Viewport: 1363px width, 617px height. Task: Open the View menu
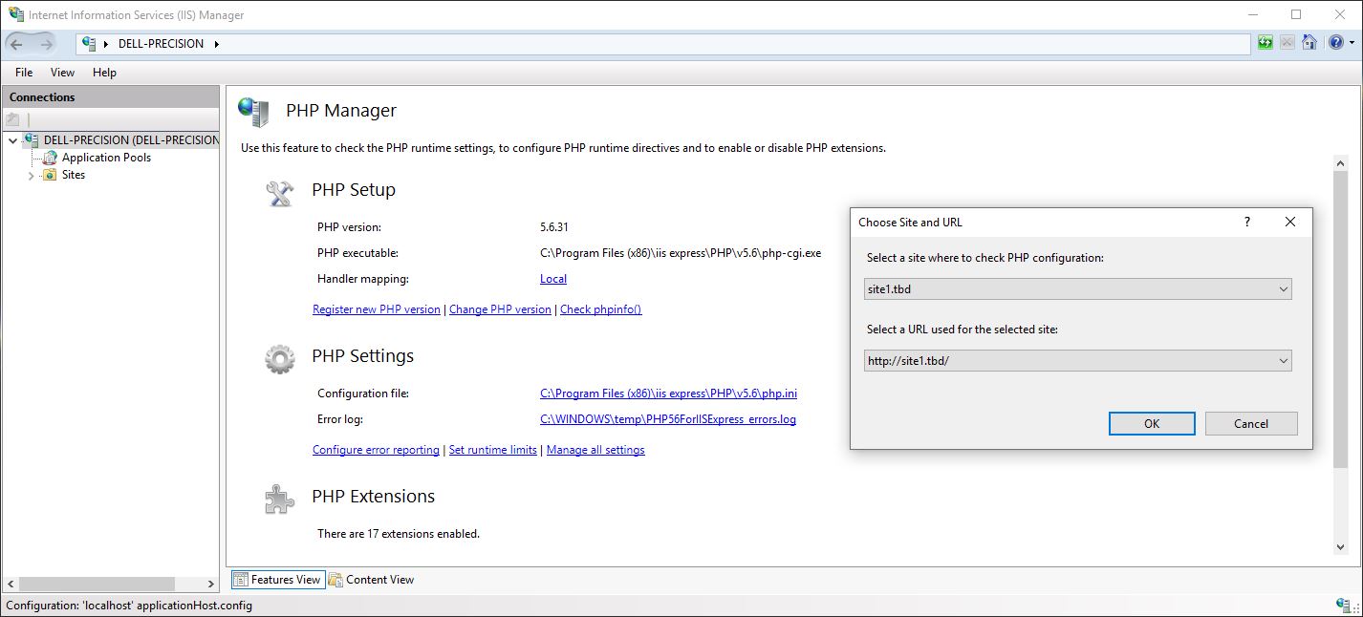(x=62, y=73)
